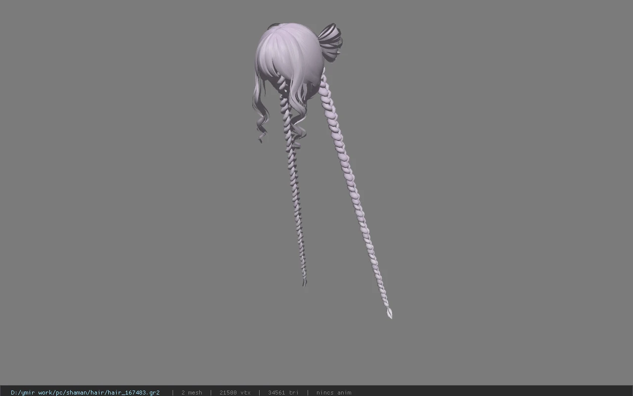Click the '34561 tri' triangle count
The image size is (633, 396).
(x=283, y=393)
